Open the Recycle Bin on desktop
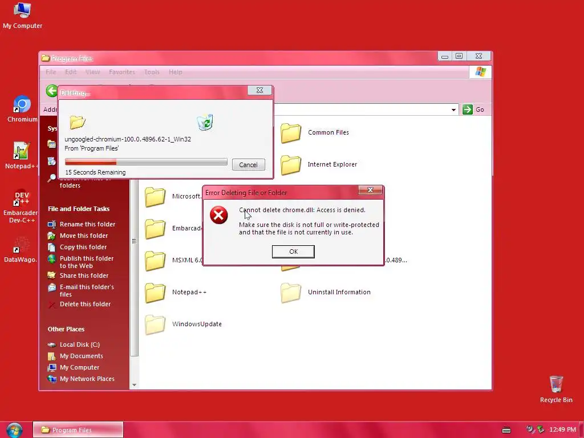 tap(556, 389)
